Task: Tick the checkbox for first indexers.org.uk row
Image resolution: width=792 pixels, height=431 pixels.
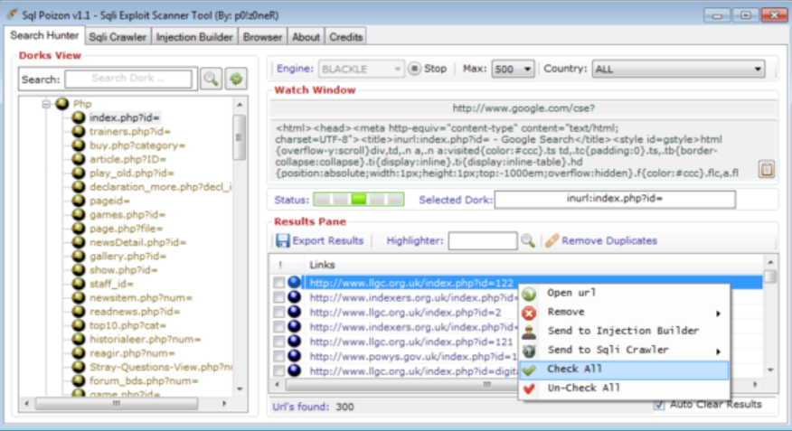Action: (278, 297)
